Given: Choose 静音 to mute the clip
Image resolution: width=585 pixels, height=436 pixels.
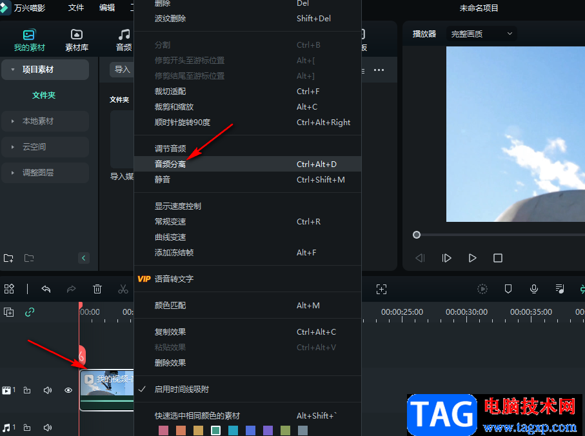Looking at the screenshot, I should click(x=248, y=180).
